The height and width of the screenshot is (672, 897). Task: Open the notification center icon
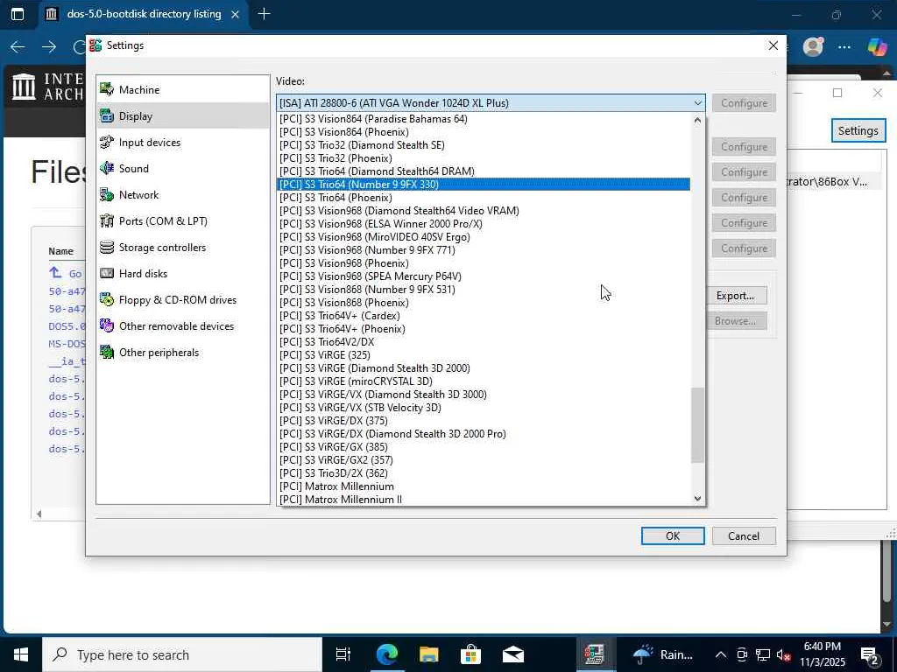coord(870,654)
